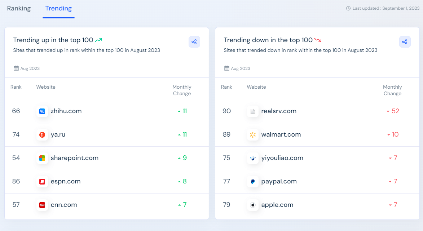
Task: Select the Trending tab
Action: 58,8
